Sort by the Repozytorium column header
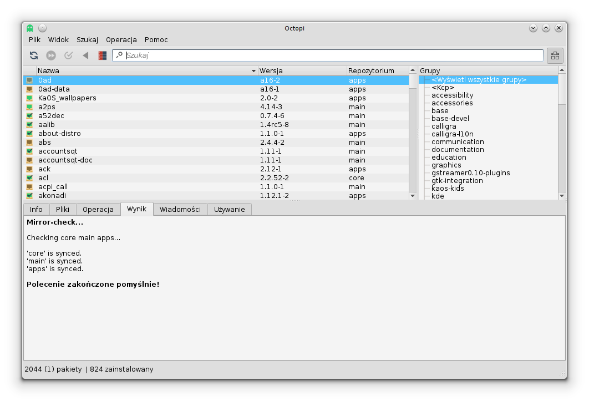Viewport: 589px width, 401px height. tap(378, 70)
